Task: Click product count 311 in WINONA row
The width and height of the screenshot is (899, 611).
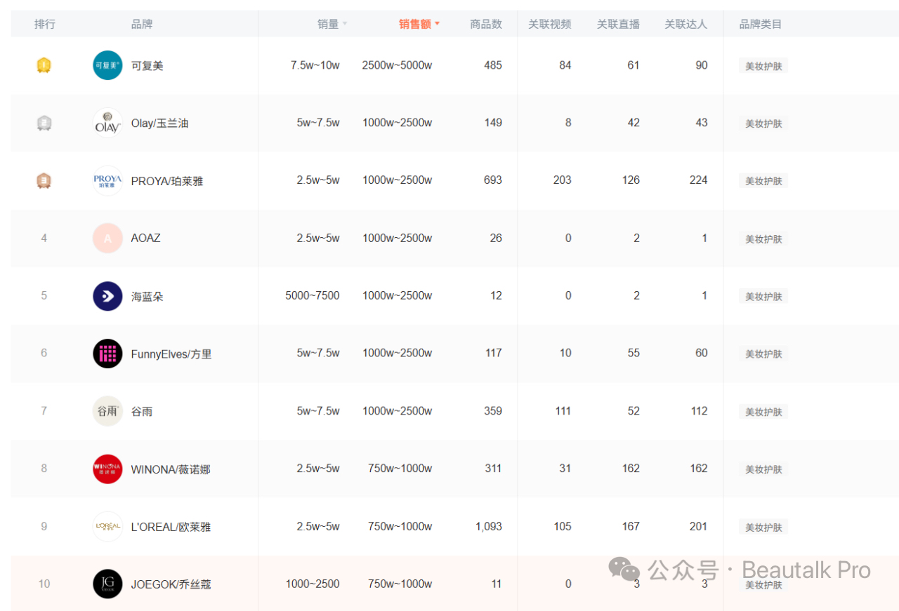Action: pos(493,469)
